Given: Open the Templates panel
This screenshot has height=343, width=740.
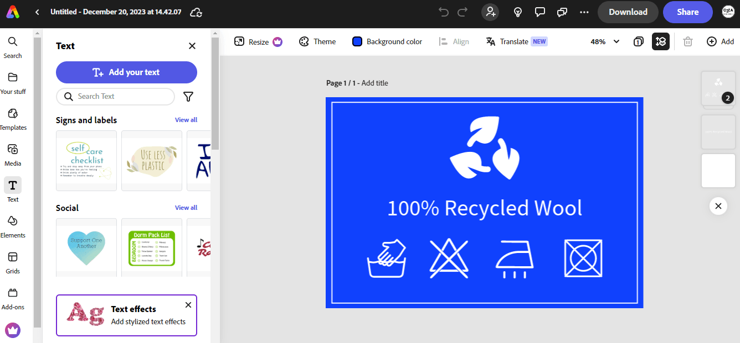Looking at the screenshot, I should (13, 119).
